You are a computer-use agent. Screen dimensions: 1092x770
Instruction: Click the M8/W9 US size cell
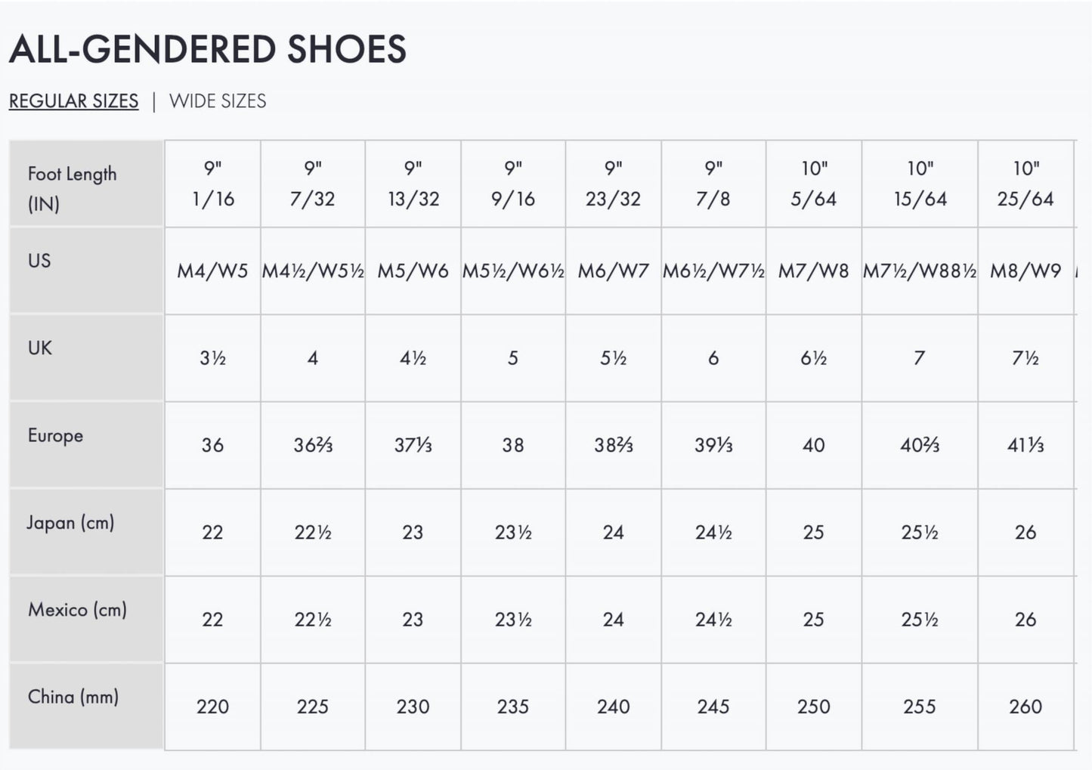[1020, 270]
